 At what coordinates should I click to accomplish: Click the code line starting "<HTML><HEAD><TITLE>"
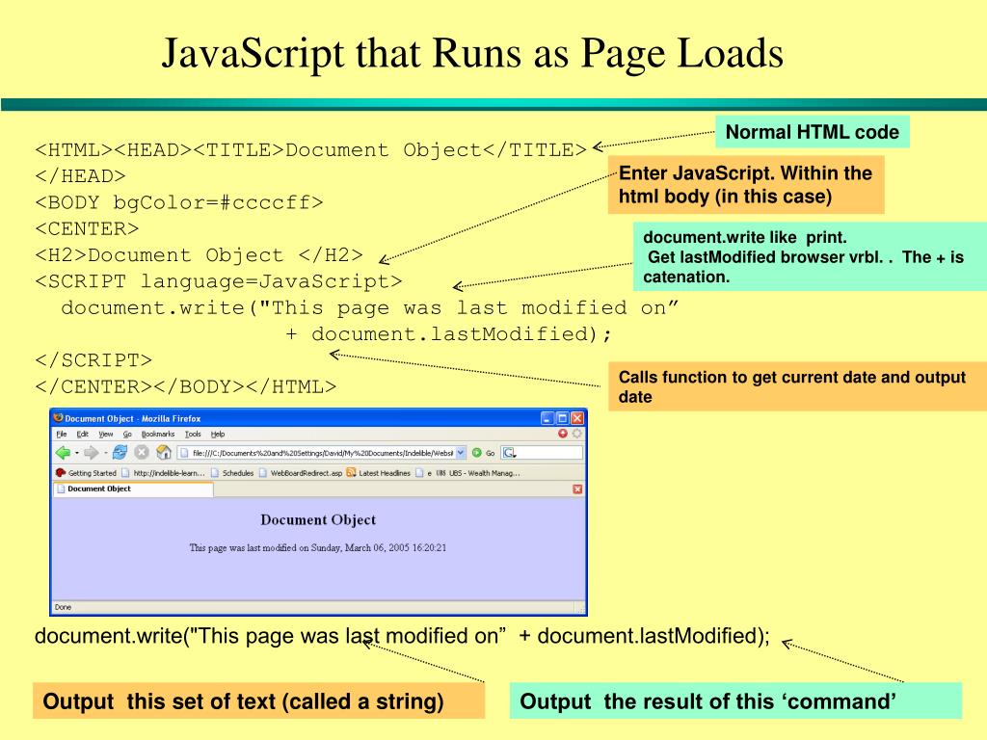311,149
